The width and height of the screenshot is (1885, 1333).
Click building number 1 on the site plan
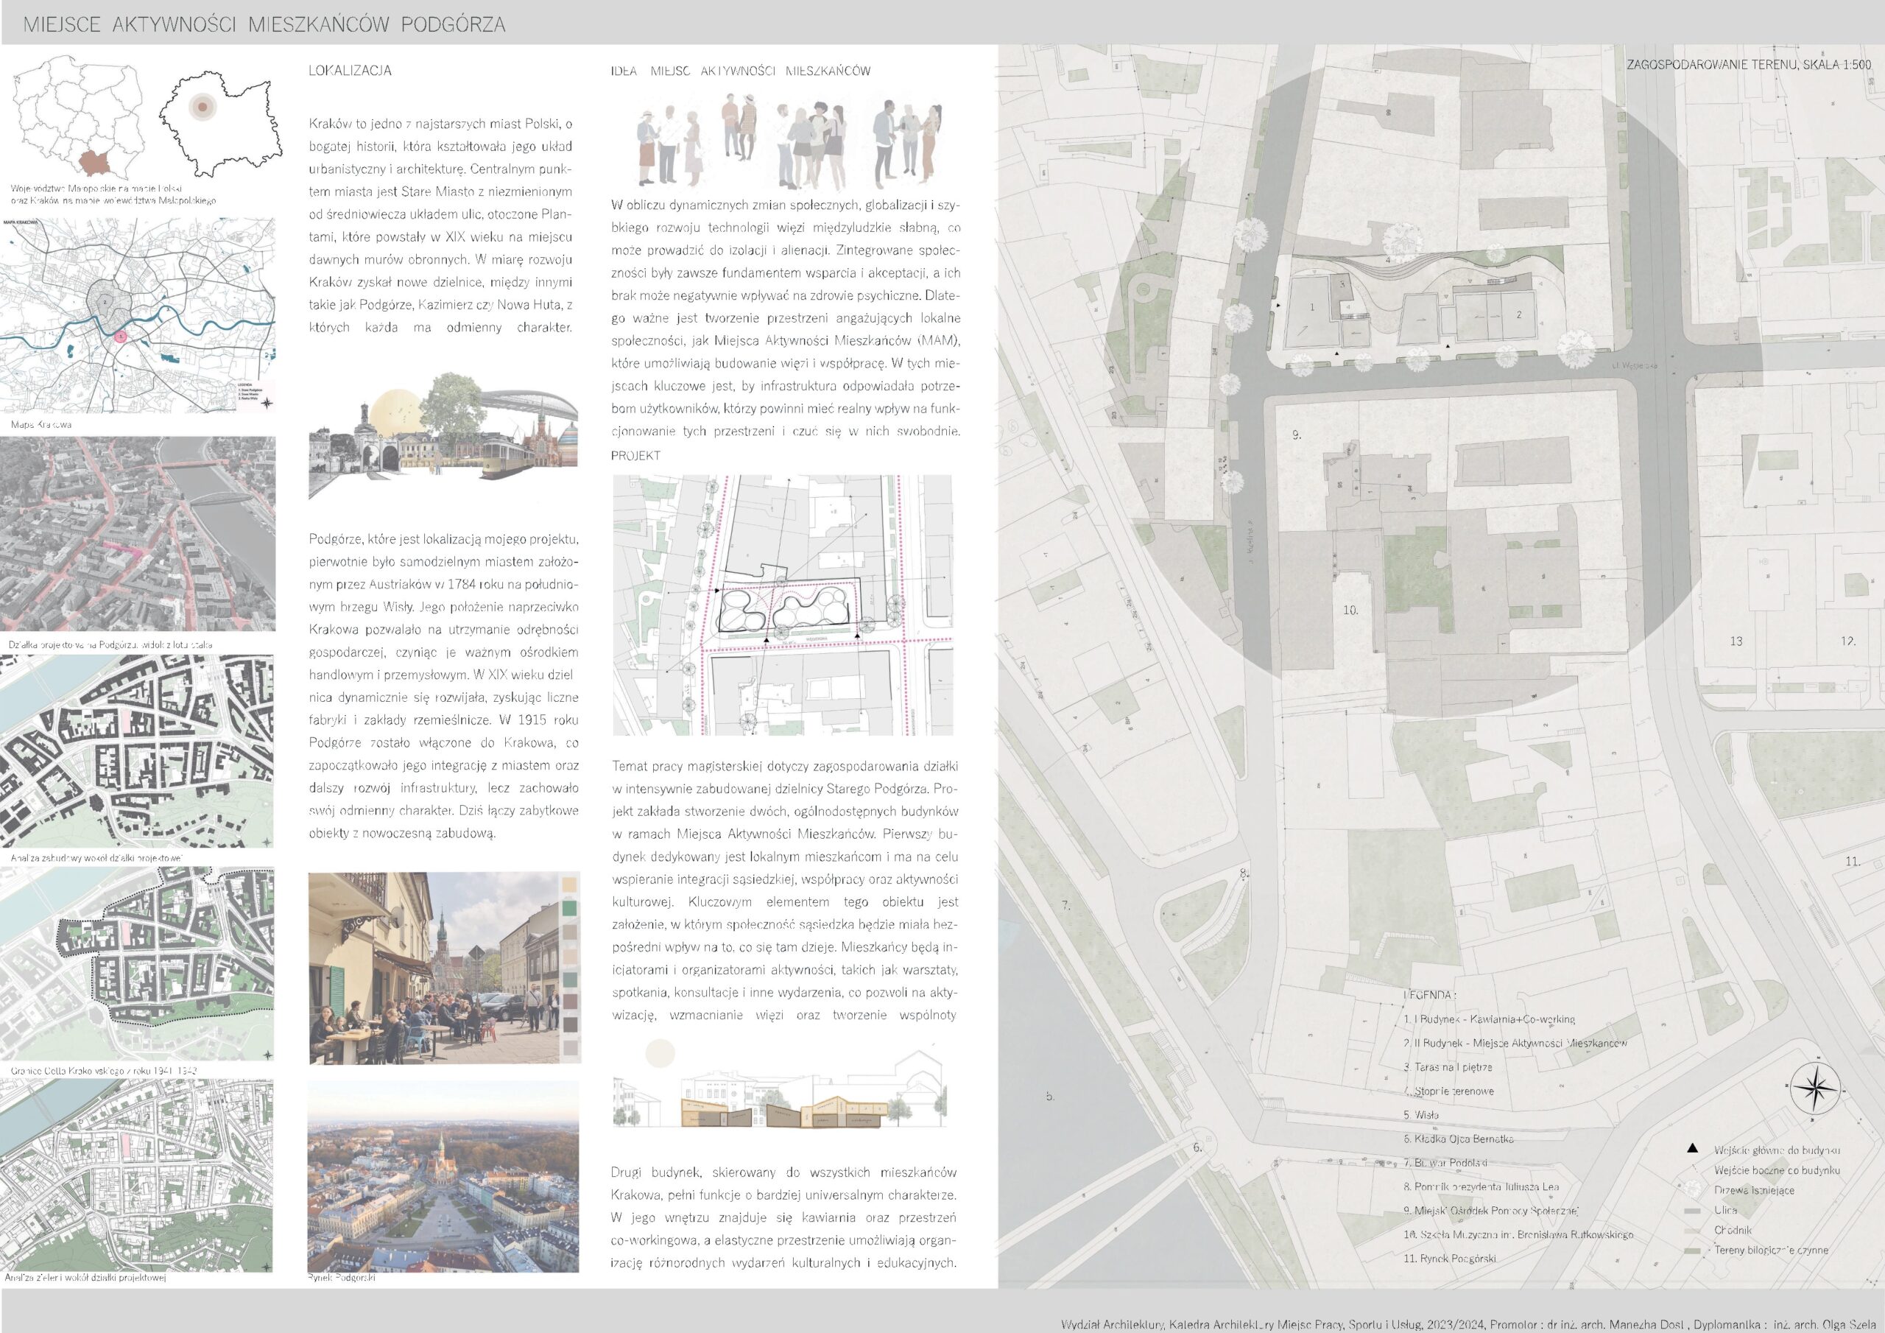(1312, 307)
